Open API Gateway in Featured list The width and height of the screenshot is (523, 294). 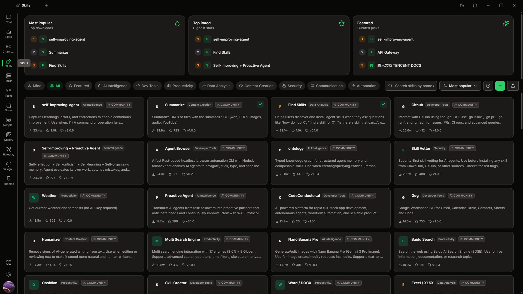pyautogui.click(x=388, y=52)
